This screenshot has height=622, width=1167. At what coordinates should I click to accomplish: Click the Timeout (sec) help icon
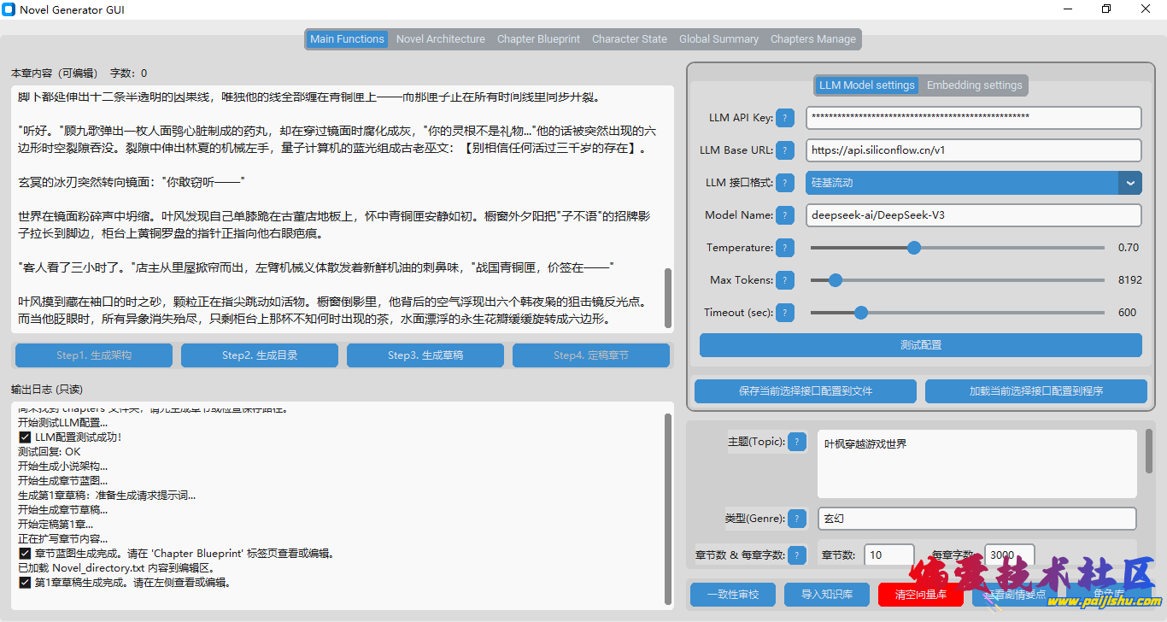pyautogui.click(x=785, y=313)
